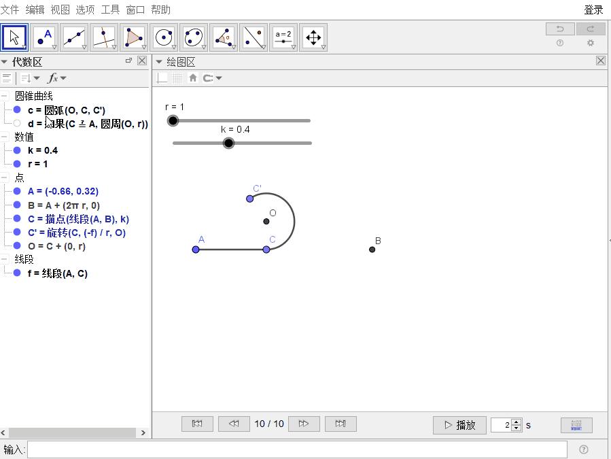Select the Circle with center tool
The image size is (611, 459).
click(164, 37)
